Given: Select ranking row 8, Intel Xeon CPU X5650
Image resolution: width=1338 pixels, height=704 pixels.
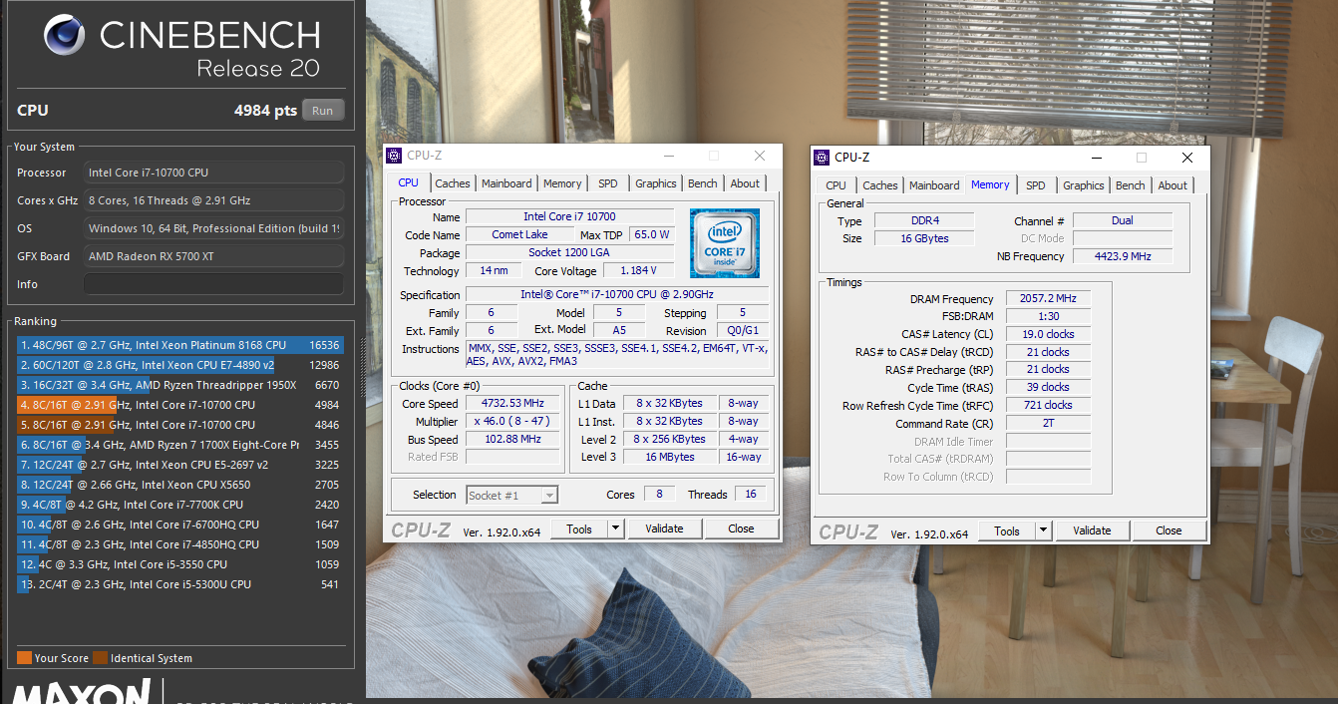Looking at the screenshot, I should (180, 485).
